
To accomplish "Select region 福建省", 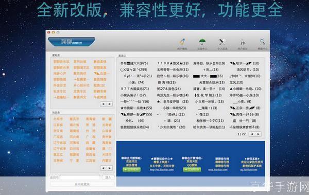I will point(74,154).
